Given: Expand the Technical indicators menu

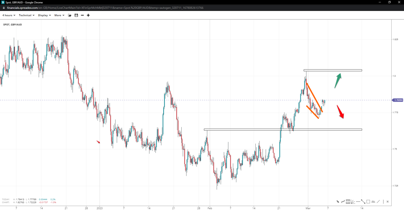Looking at the screenshot, I should tap(26, 15).
